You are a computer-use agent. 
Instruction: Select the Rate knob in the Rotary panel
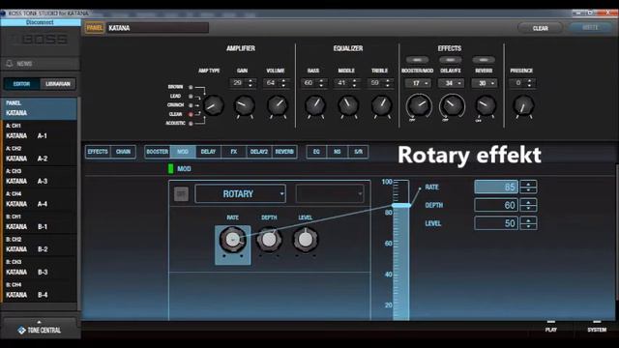(x=232, y=239)
